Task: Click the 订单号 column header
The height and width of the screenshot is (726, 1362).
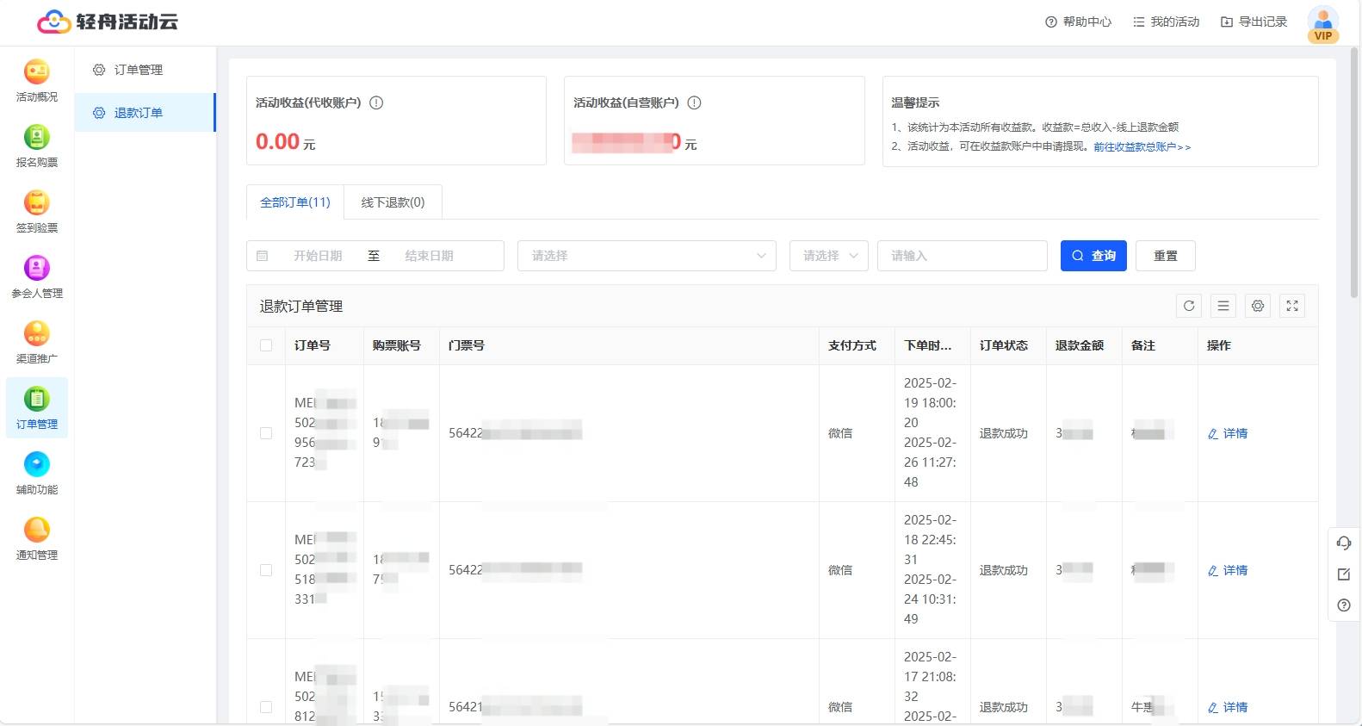Action: 313,345
